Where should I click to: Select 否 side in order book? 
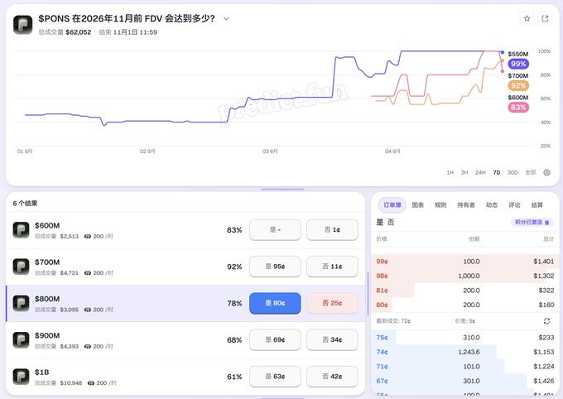click(391, 222)
